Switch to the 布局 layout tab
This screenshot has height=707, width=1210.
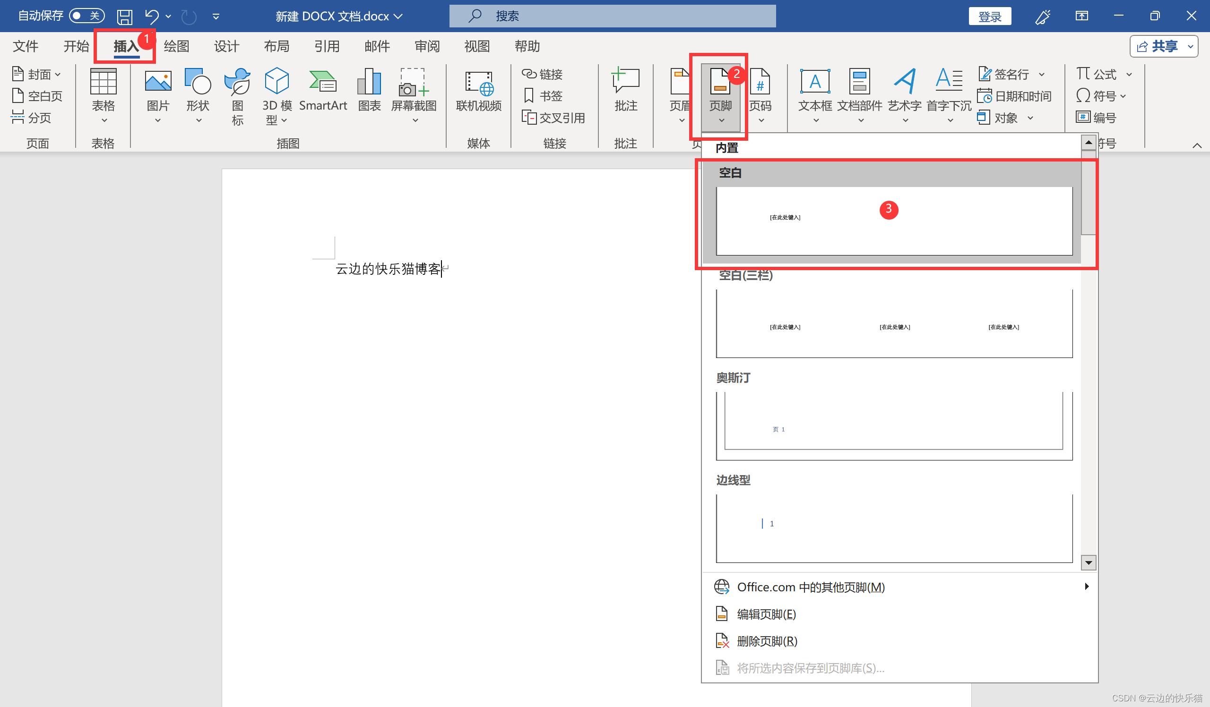pyautogui.click(x=277, y=47)
